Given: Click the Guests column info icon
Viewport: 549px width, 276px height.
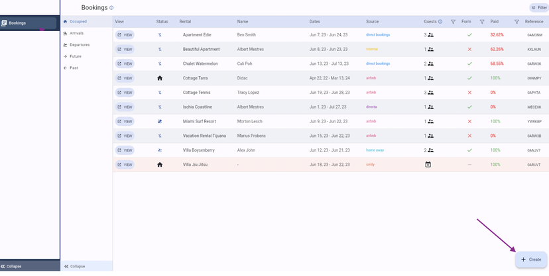Looking at the screenshot, I should [x=440, y=22].
